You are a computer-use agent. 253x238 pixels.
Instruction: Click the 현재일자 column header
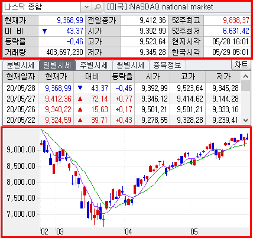point(21,76)
